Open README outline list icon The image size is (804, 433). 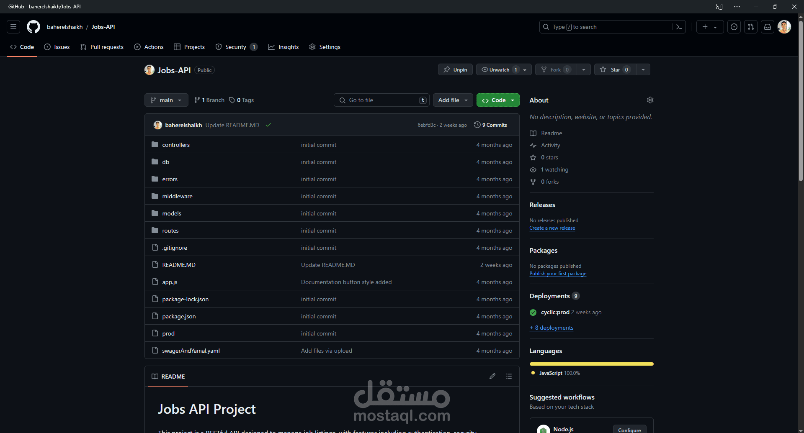(x=509, y=376)
